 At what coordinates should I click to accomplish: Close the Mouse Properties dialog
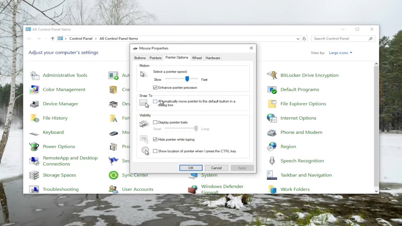(251, 48)
